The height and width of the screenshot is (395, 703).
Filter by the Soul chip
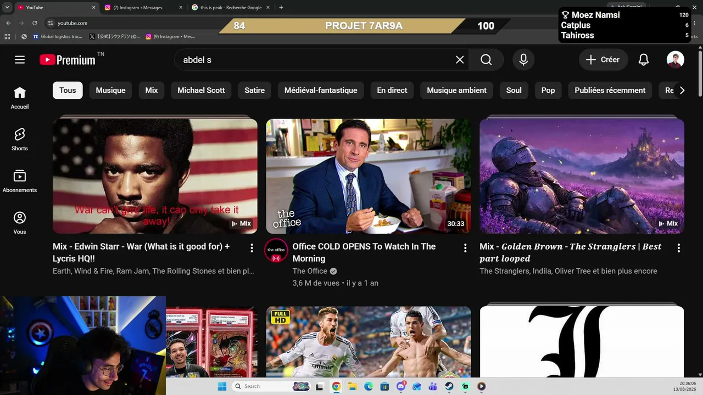click(x=514, y=91)
